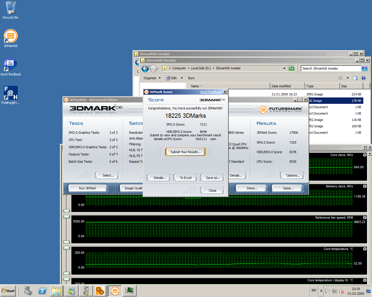Click Save as... in Score dialog
Viewport: 372px width, 297px height.
(x=213, y=178)
